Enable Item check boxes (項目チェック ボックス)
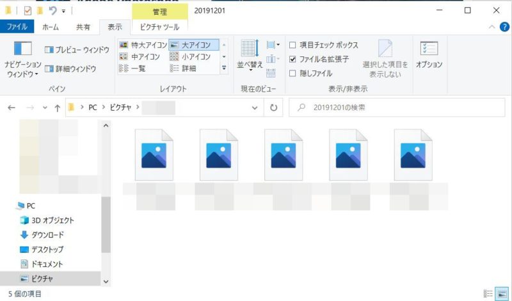The width and height of the screenshot is (512, 301). [x=324, y=45]
